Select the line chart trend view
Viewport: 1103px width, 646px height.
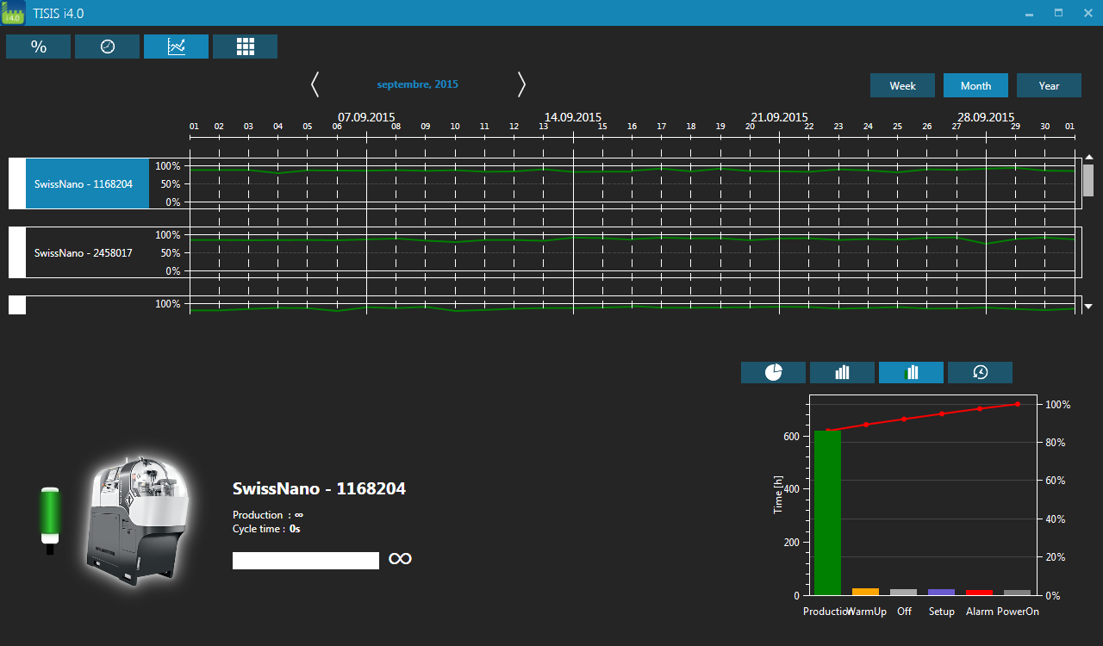click(x=176, y=47)
